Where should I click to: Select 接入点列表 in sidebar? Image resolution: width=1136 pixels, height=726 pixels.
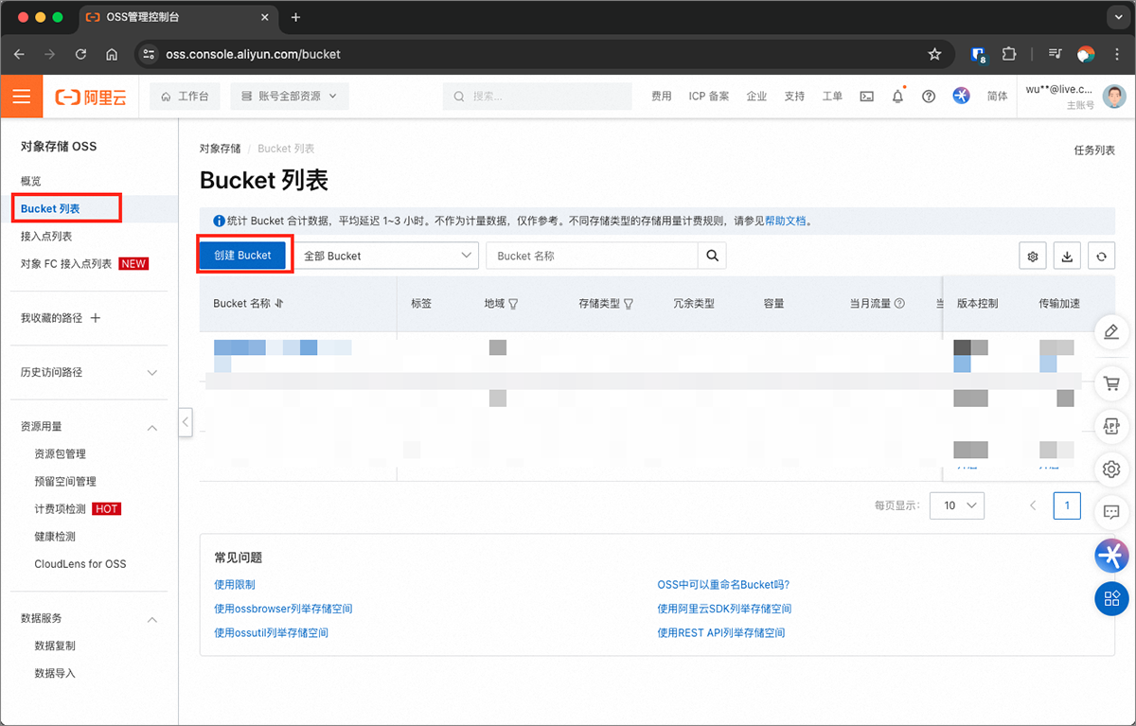(x=46, y=237)
